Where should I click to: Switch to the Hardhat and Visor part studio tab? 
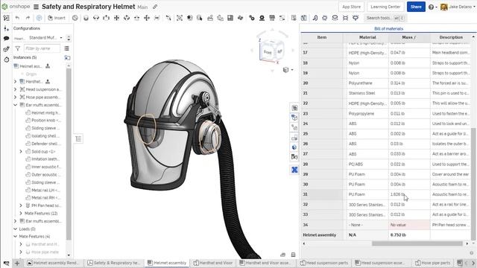pyautogui.click(x=213, y=263)
